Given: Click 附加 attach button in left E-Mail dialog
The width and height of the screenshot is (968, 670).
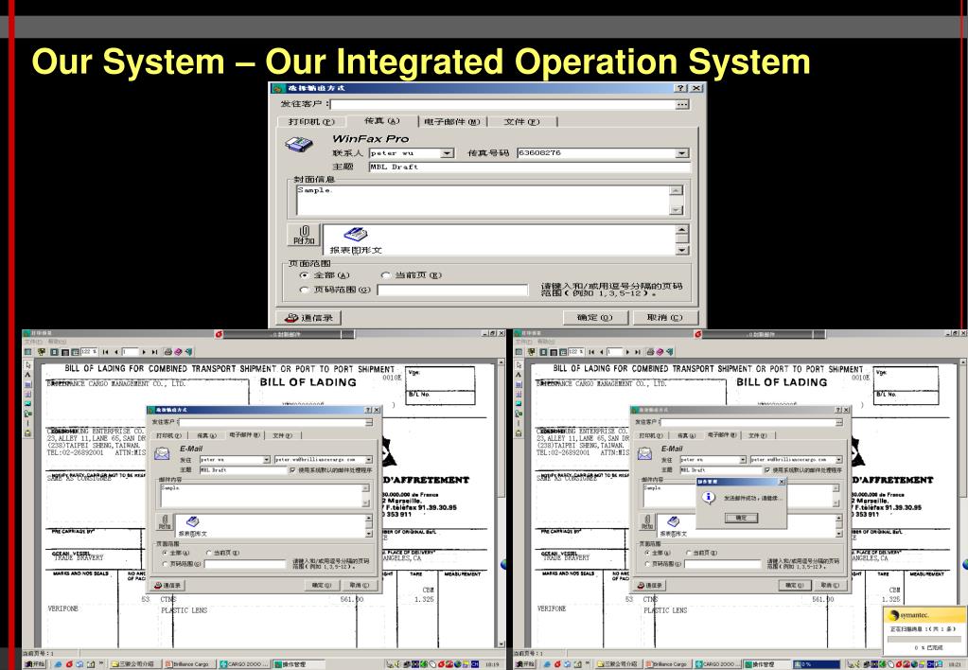Looking at the screenshot, I should (x=165, y=522).
